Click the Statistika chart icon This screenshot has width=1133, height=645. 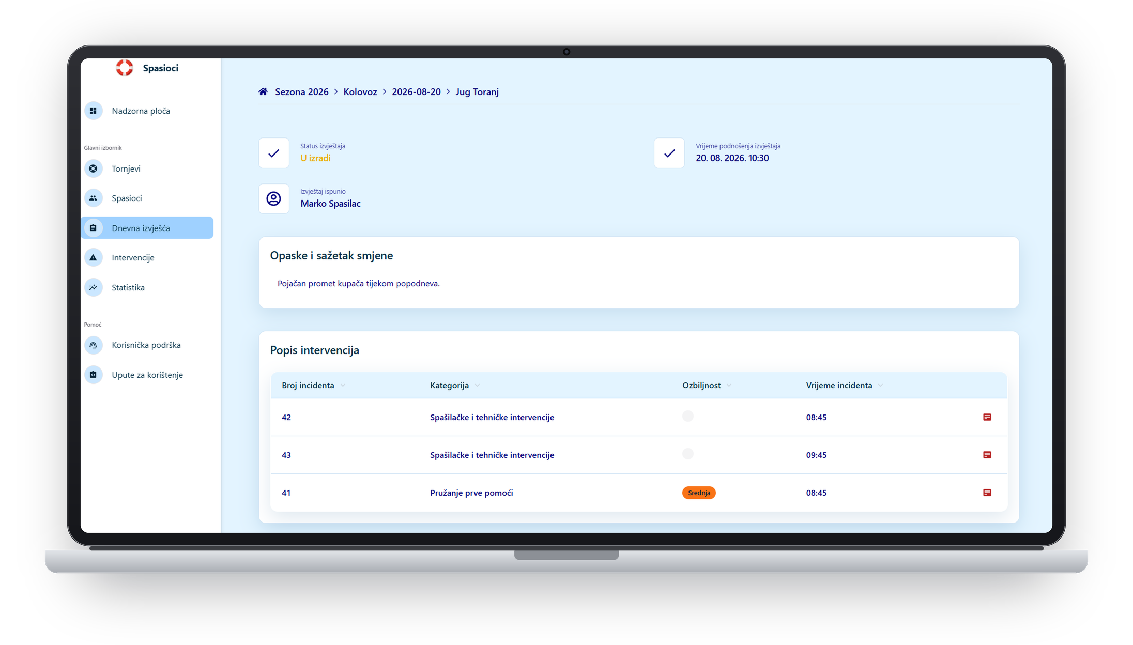click(94, 287)
